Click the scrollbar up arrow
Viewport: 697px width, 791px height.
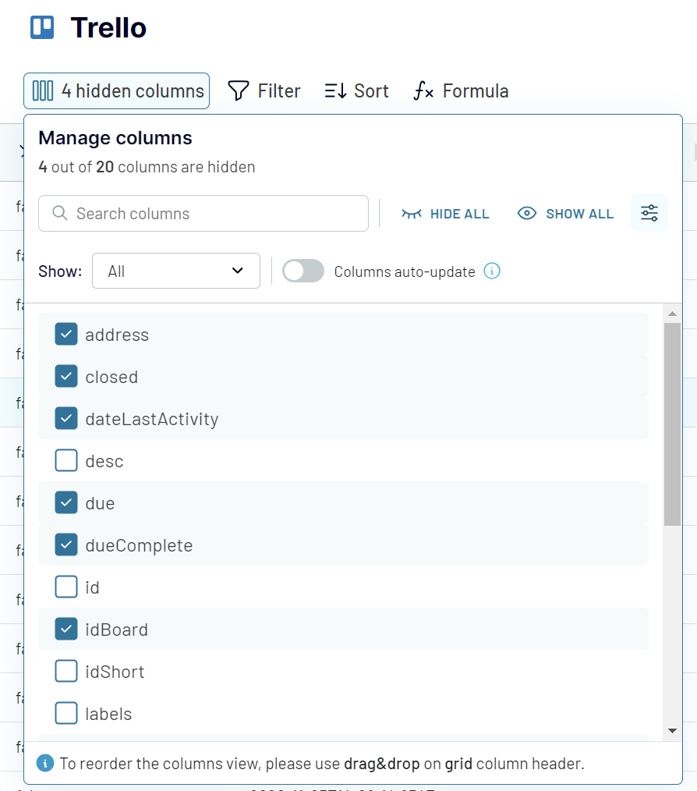(x=672, y=314)
